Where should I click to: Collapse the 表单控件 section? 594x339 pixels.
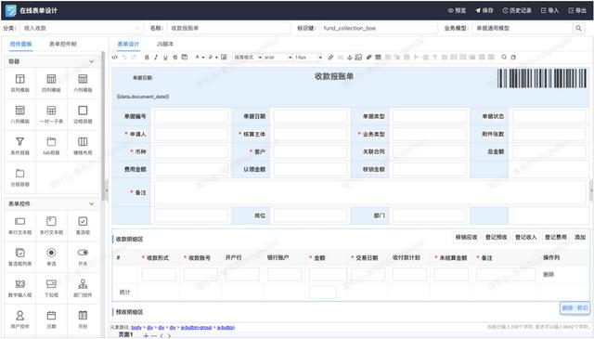click(x=91, y=203)
